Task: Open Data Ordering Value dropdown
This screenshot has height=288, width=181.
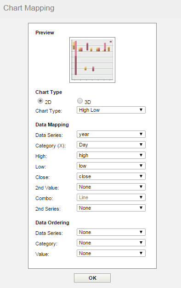Action: (111, 253)
